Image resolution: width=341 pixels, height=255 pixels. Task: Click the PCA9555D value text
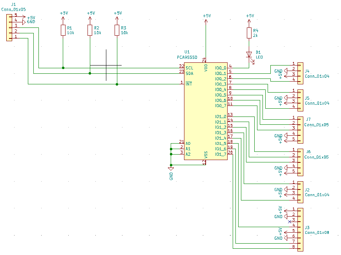tap(187, 57)
